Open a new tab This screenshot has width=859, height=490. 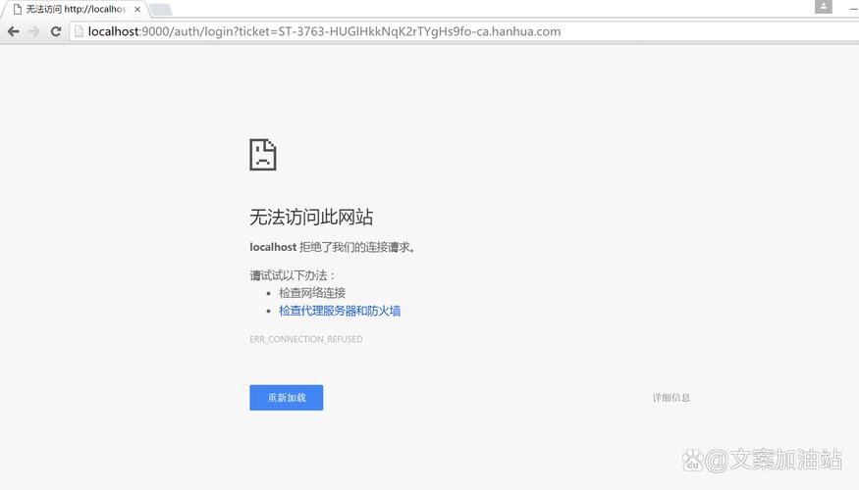point(161,10)
